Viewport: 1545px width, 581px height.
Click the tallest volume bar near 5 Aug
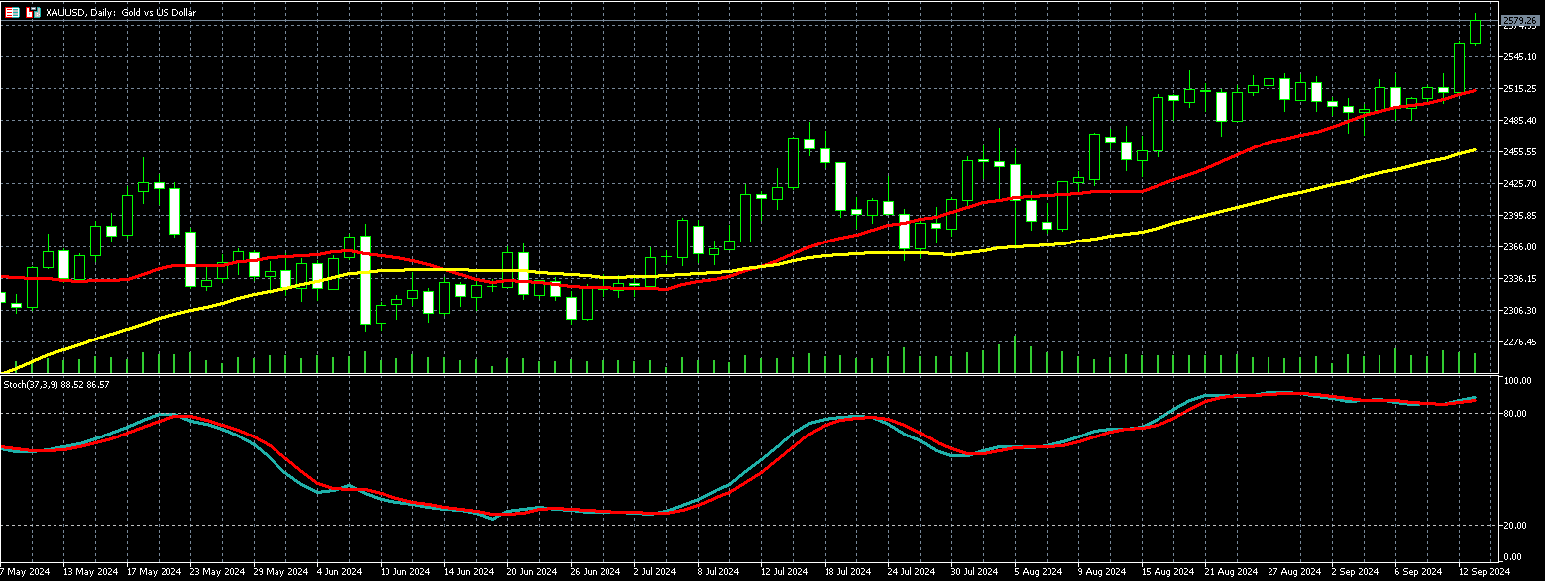click(1015, 354)
